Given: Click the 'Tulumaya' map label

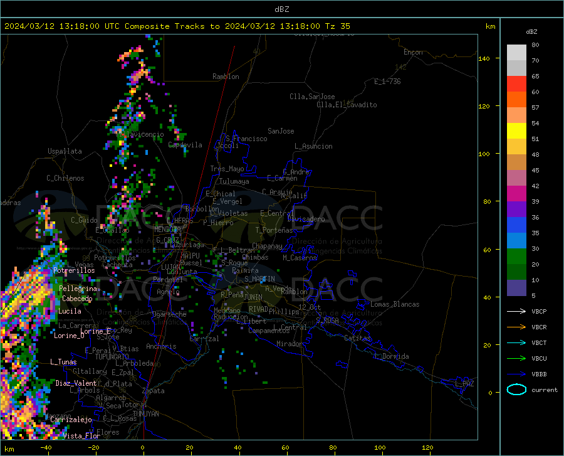Looking at the screenshot, I should tap(234, 181).
